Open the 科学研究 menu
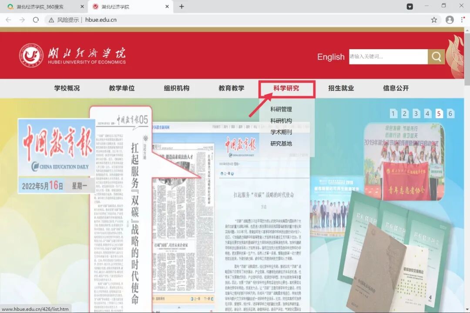Image resolution: width=470 pixels, height=313 pixels. pyautogui.click(x=286, y=88)
